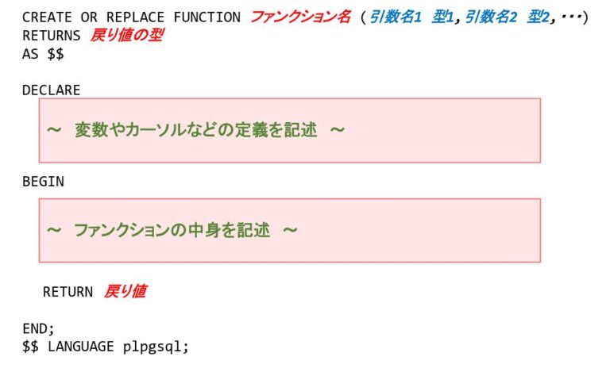
Task: Click the AS $$ line
Action: pos(43,54)
